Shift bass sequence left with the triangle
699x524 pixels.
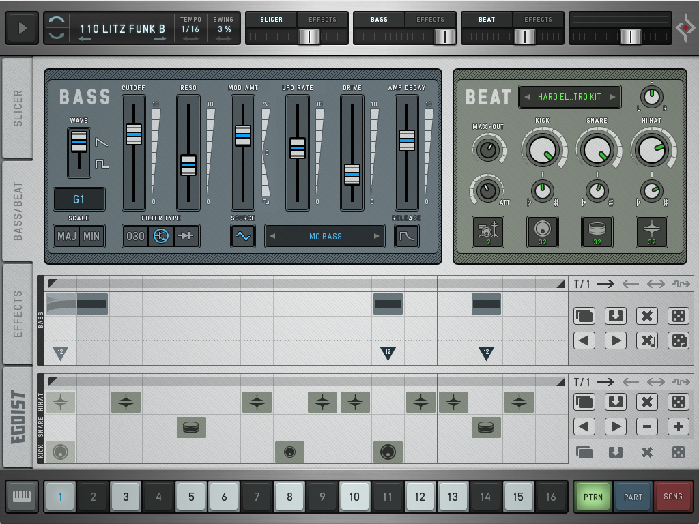(584, 341)
